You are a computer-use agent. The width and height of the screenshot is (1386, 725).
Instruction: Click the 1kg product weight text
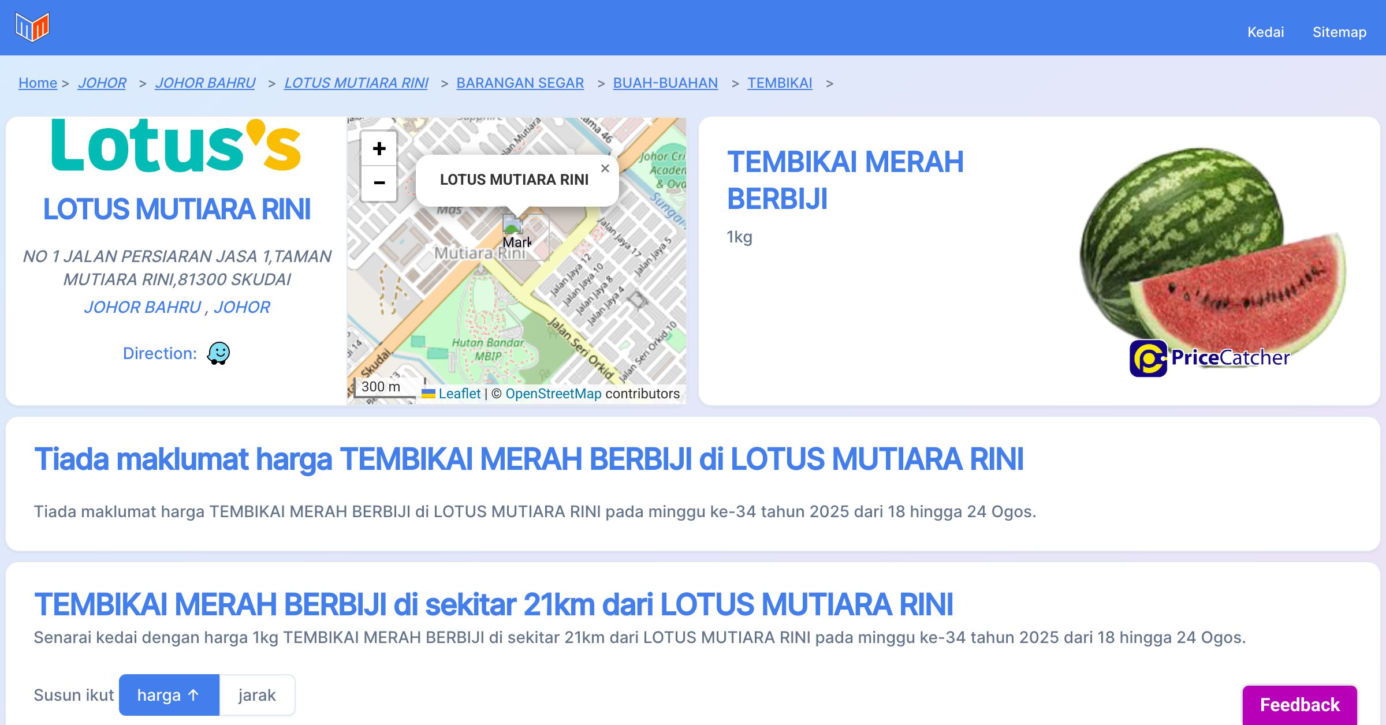click(739, 237)
